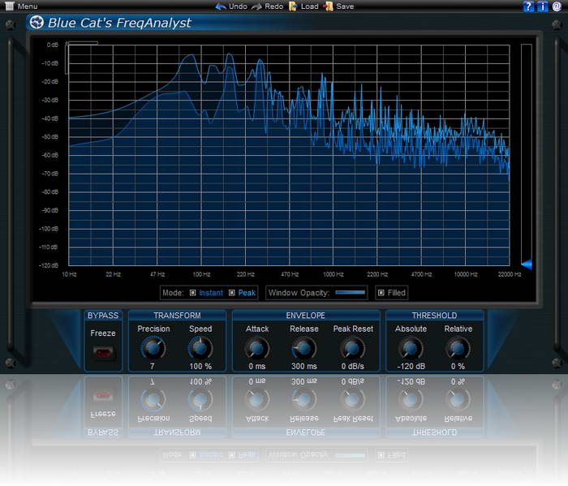
Task: Click the Release knob
Action: [x=304, y=347]
